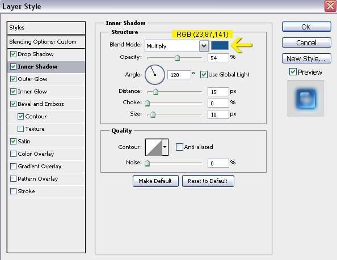Select the Outer Glow style entry
Viewport: 337px width, 260px height.
click(33, 79)
